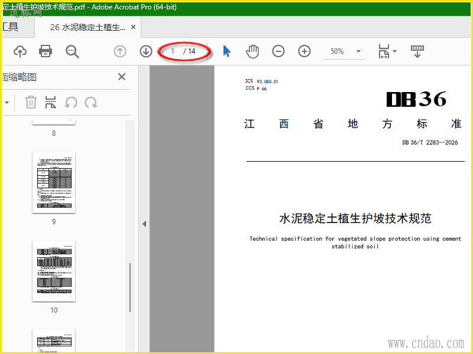
Task: Open thumbnail panel options dropdown
Action: click(7, 103)
